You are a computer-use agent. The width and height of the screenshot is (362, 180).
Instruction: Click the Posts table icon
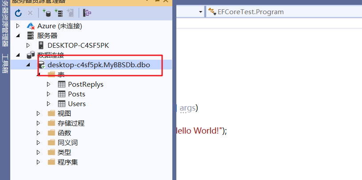61,94
